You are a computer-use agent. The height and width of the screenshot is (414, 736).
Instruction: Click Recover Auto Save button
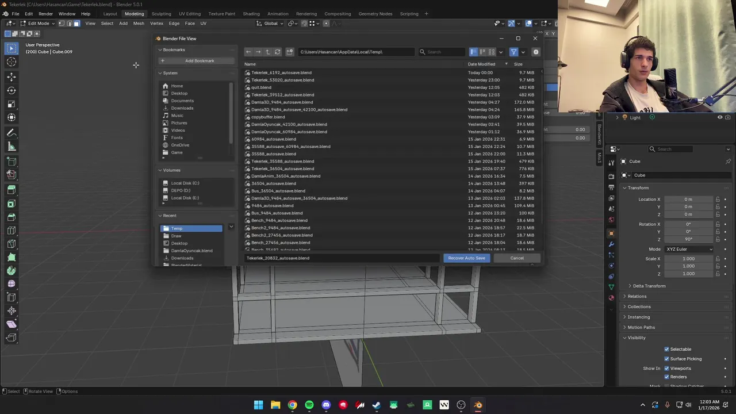[467, 258]
